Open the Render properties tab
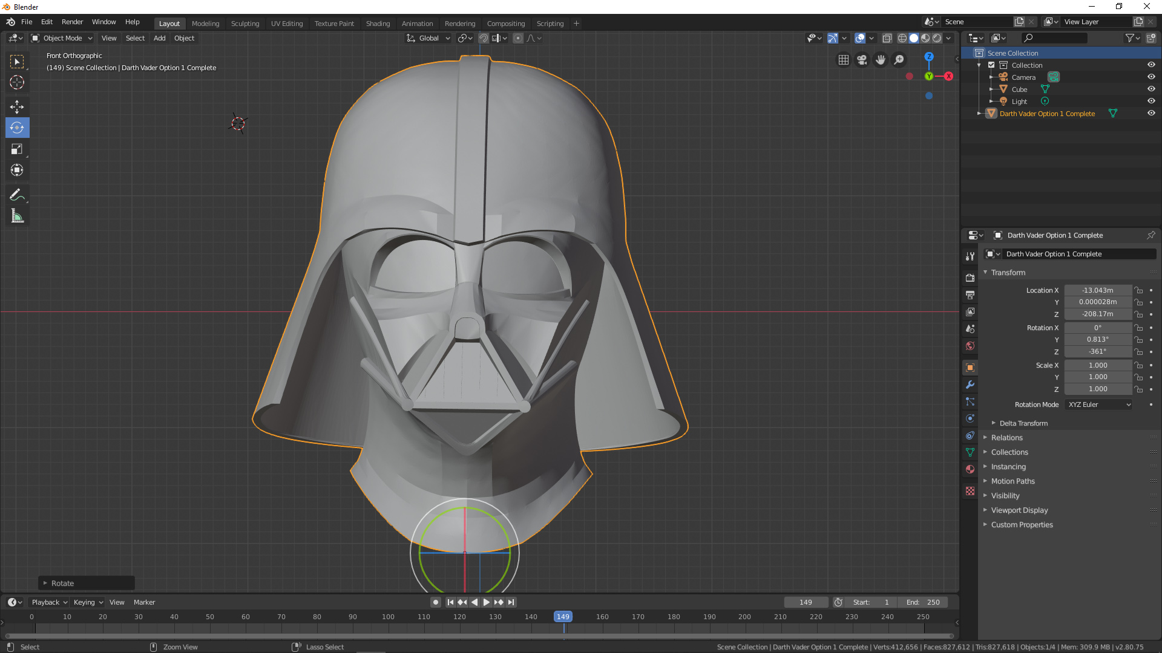Image resolution: width=1162 pixels, height=653 pixels. 970,278
